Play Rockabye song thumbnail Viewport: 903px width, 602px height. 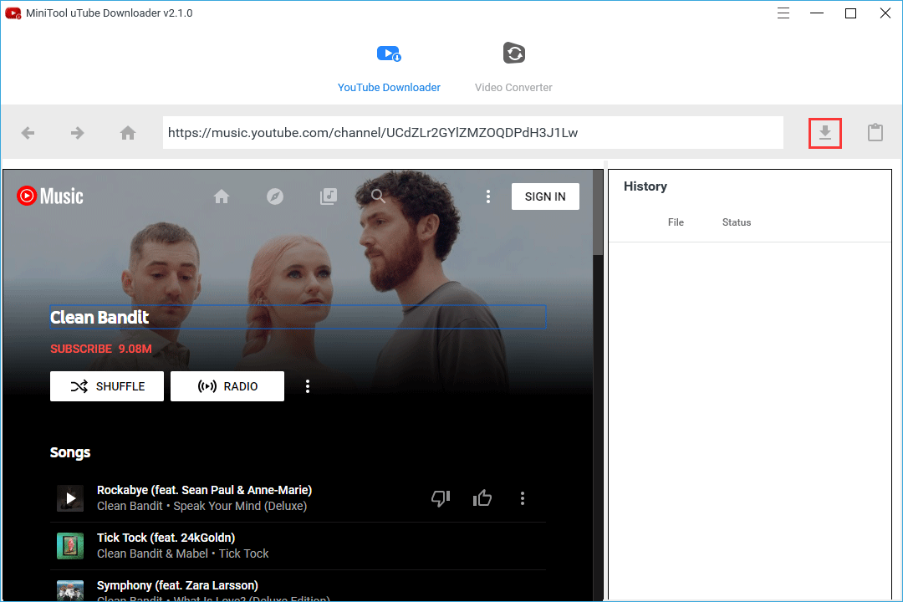pyautogui.click(x=70, y=498)
